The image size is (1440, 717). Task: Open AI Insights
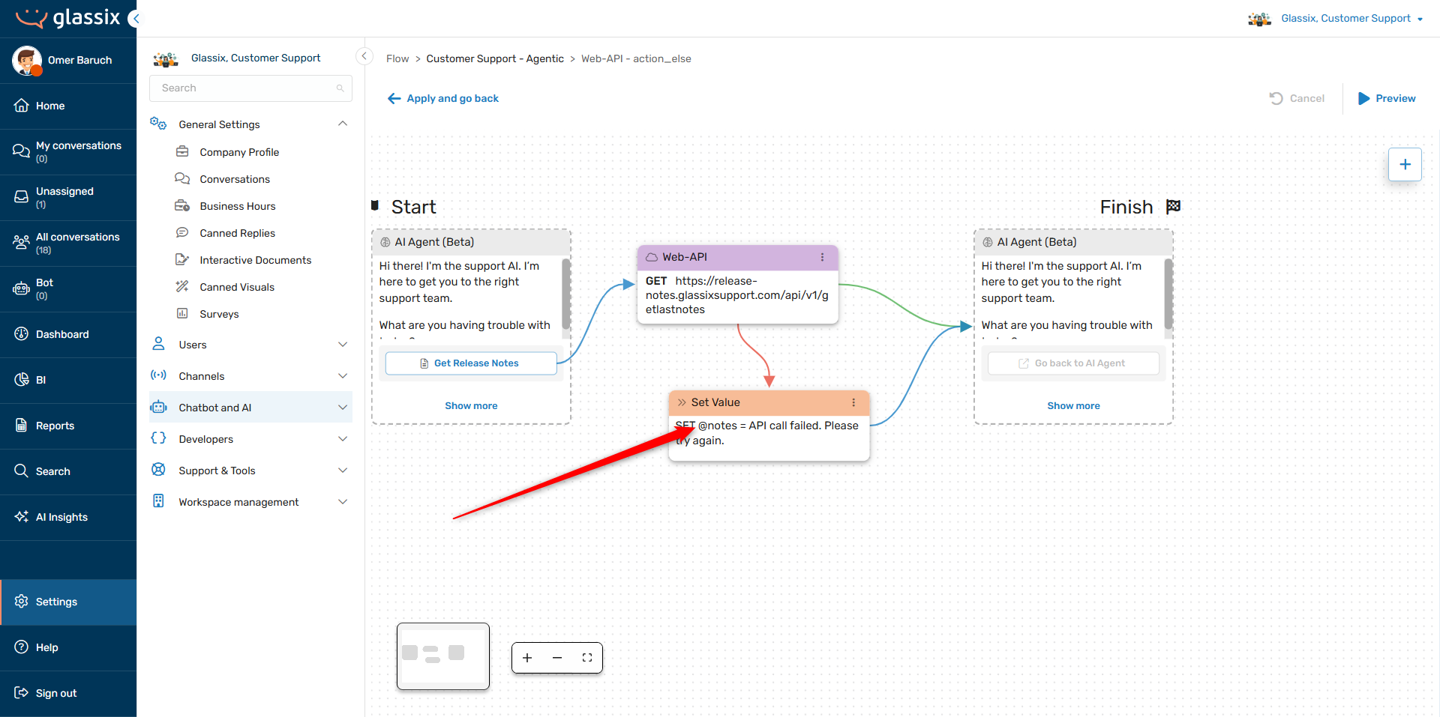pos(68,517)
